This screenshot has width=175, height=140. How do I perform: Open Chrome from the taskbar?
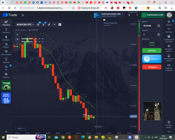[x=63, y=137]
